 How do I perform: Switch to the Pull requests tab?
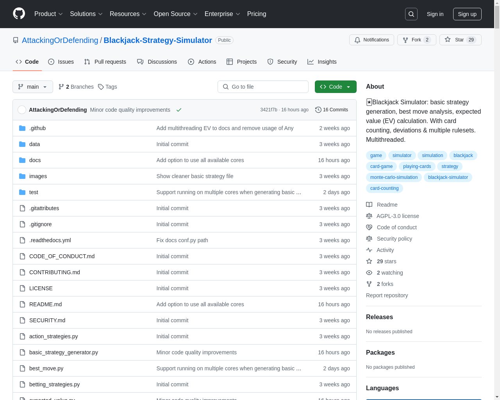coord(105,62)
